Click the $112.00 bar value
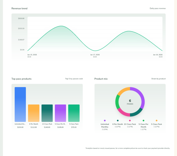The width and height of the screenshot is (177, 156). pos(34,127)
